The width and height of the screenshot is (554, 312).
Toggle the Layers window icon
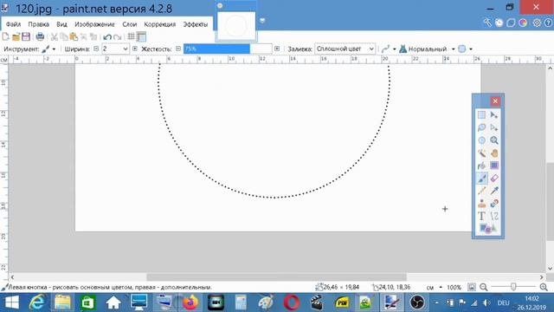point(511,23)
